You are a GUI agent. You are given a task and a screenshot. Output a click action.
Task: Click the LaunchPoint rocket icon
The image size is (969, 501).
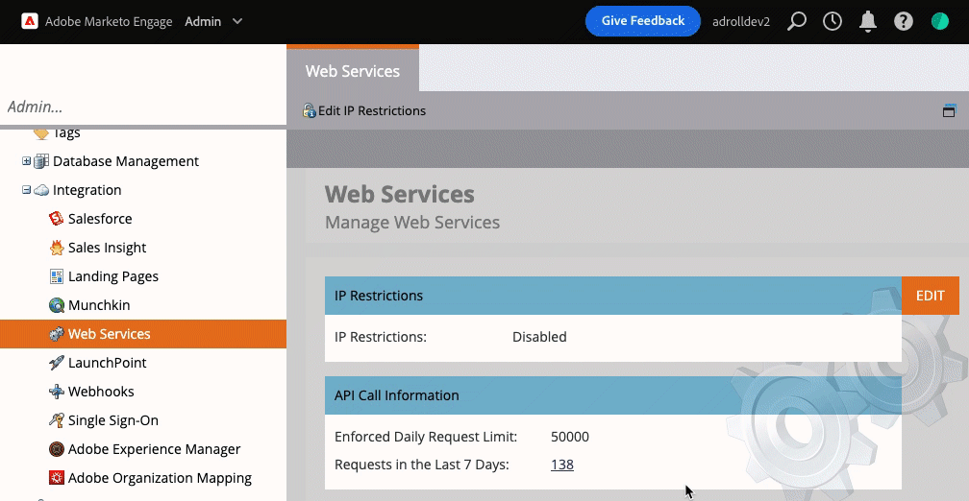pyautogui.click(x=56, y=363)
